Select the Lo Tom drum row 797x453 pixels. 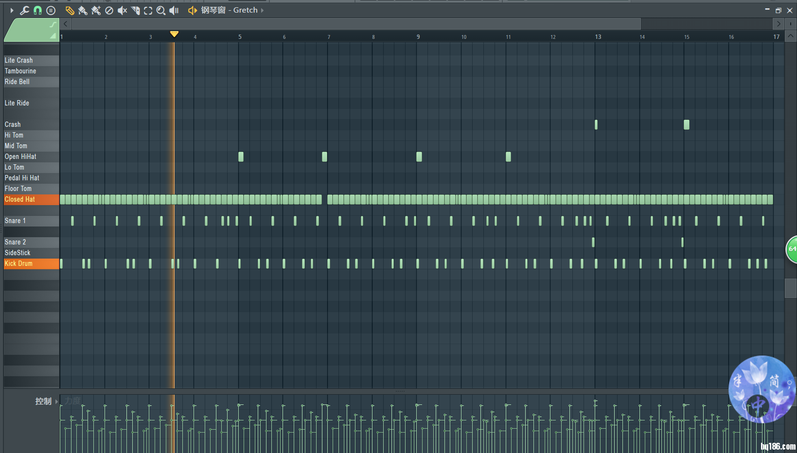31,167
